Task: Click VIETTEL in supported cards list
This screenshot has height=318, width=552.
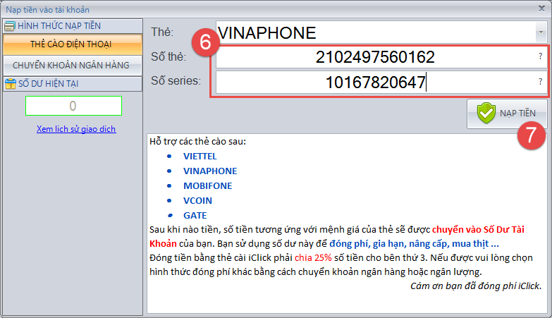Action: point(200,157)
